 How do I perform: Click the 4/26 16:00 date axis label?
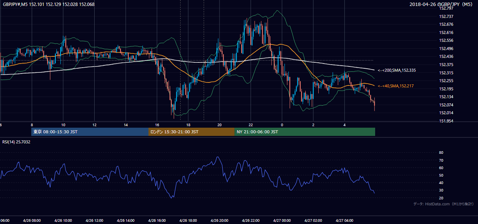point(157,221)
